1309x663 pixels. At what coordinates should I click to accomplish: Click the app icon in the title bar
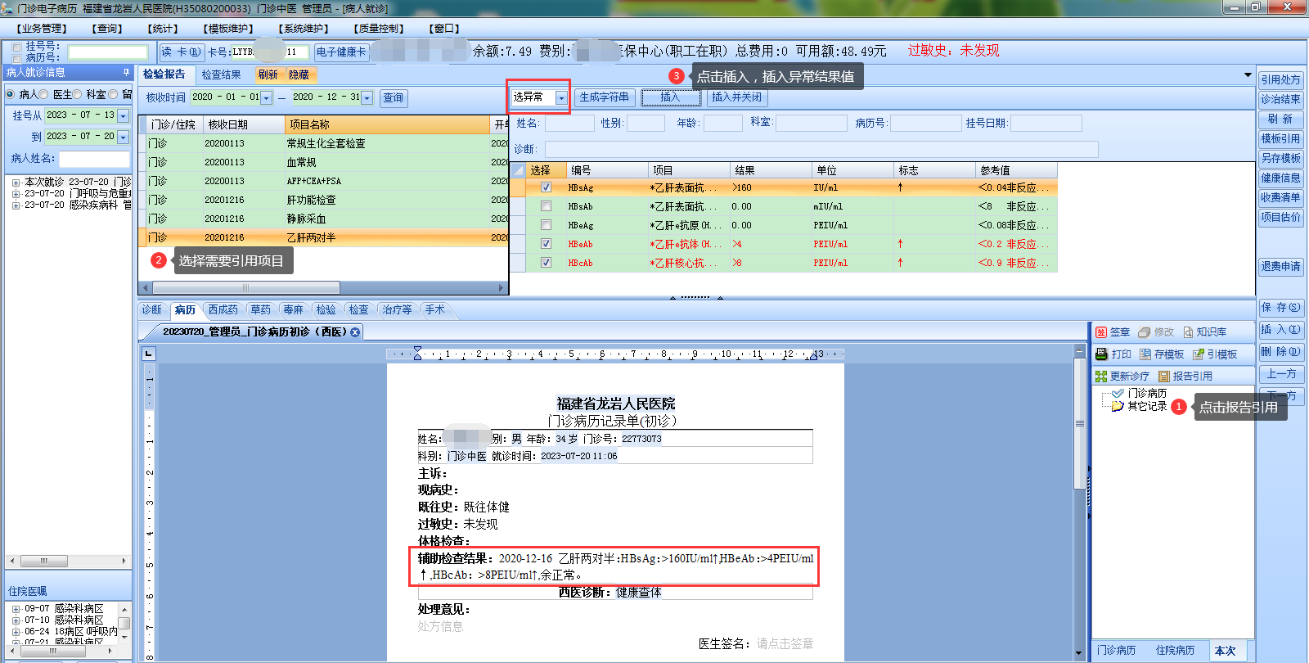[x=7, y=8]
